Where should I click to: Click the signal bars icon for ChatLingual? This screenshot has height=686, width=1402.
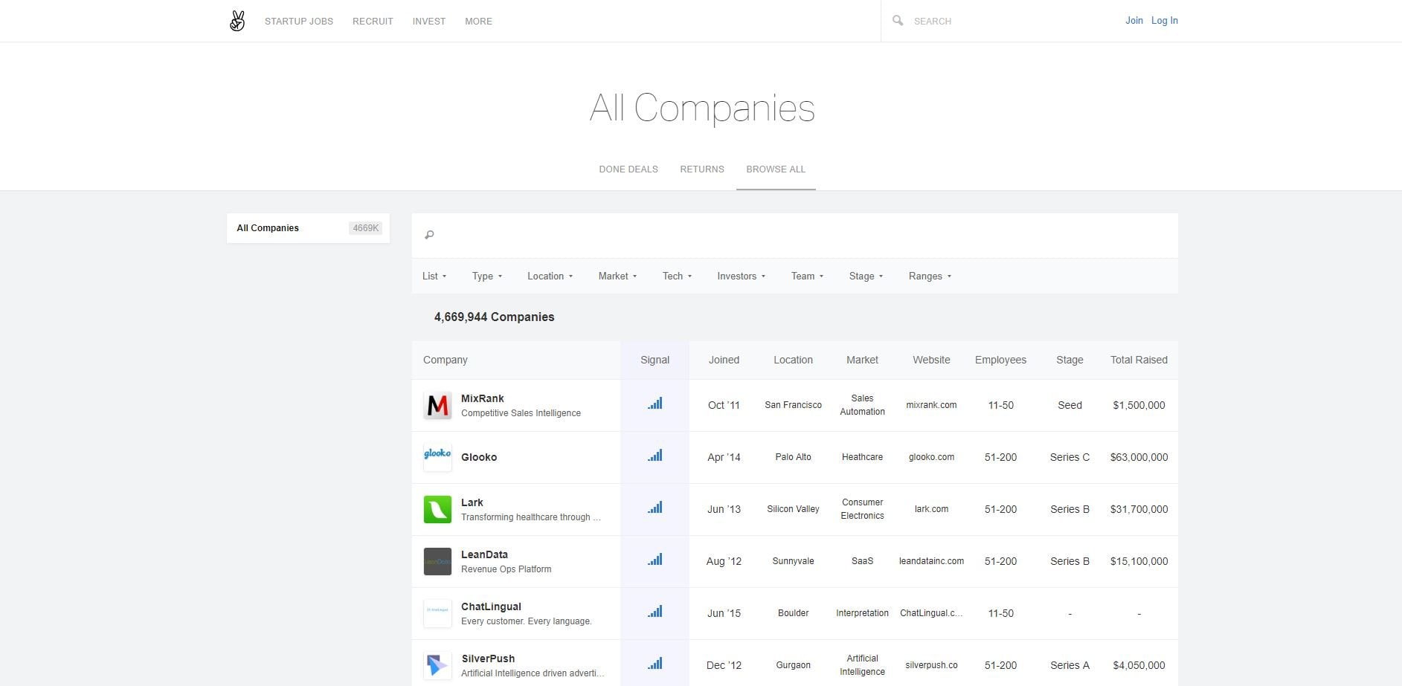(x=655, y=612)
